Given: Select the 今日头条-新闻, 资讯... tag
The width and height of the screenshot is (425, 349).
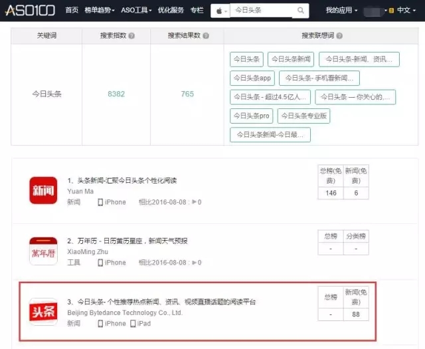Looking at the screenshot, I should [x=359, y=59].
